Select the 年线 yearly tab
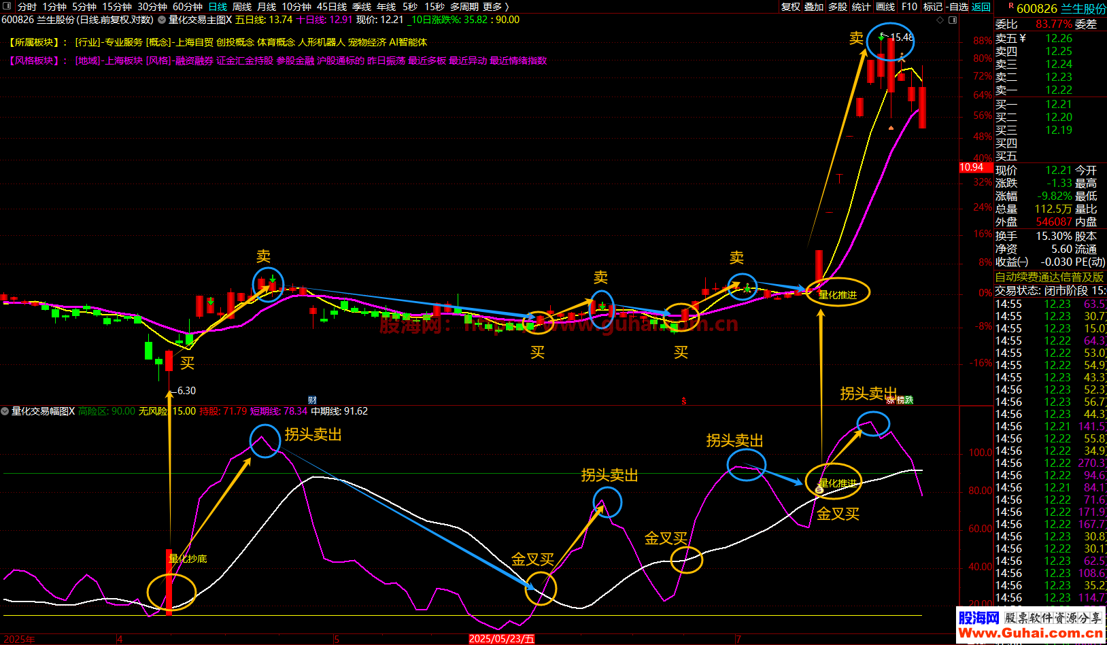The height and width of the screenshot is (645, 1107). 386,7
